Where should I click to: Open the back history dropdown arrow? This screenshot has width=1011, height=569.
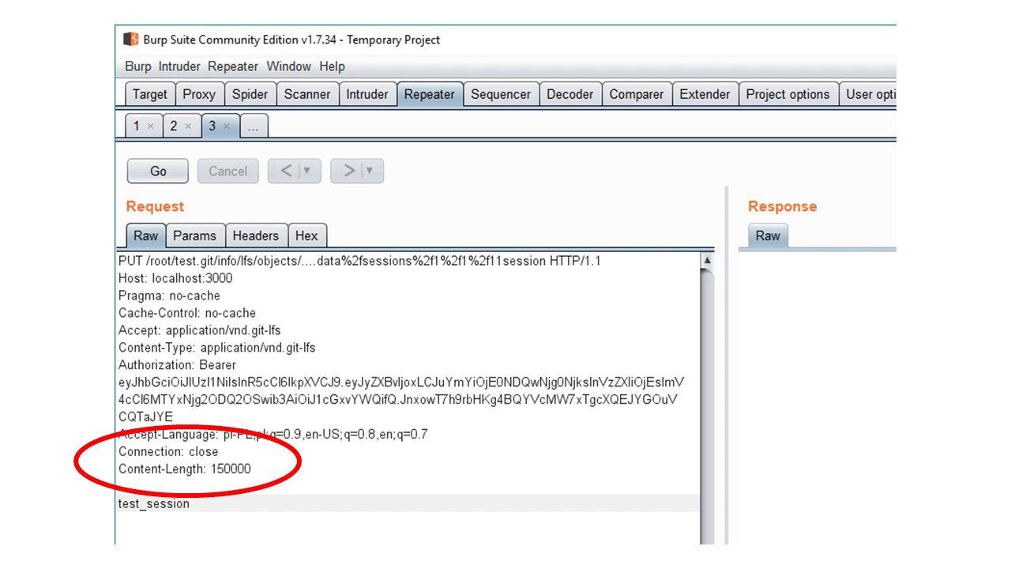pos(309,171)
